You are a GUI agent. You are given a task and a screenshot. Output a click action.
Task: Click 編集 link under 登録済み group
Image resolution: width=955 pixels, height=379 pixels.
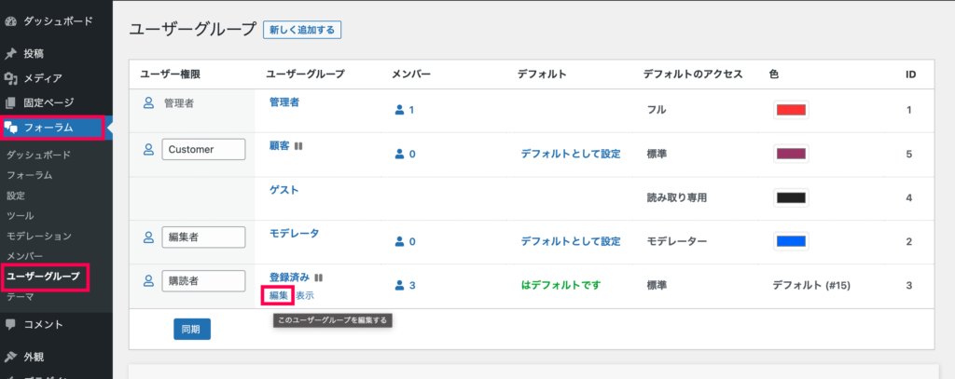tap(278, 295)
